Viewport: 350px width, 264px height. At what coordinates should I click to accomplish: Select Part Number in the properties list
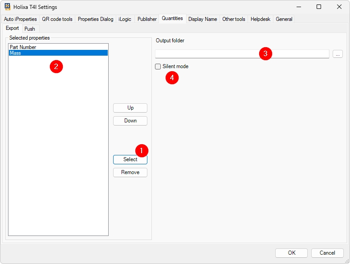pos(23,47)
